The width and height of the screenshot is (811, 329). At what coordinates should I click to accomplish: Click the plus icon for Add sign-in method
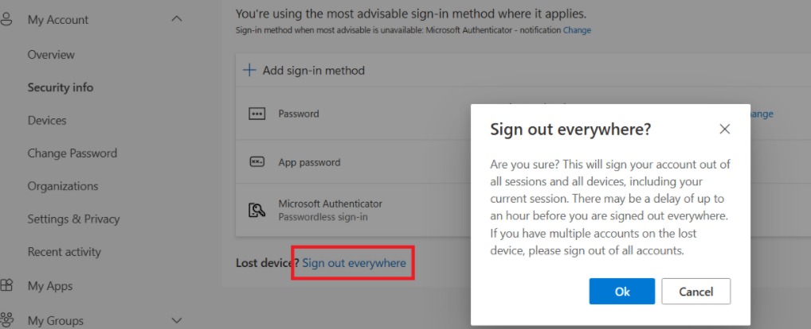point(250,70)
